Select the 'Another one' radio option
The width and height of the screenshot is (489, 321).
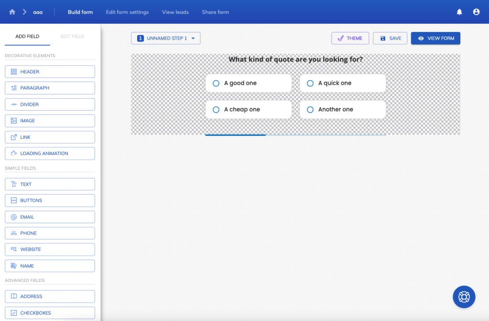tap(343, 110)
